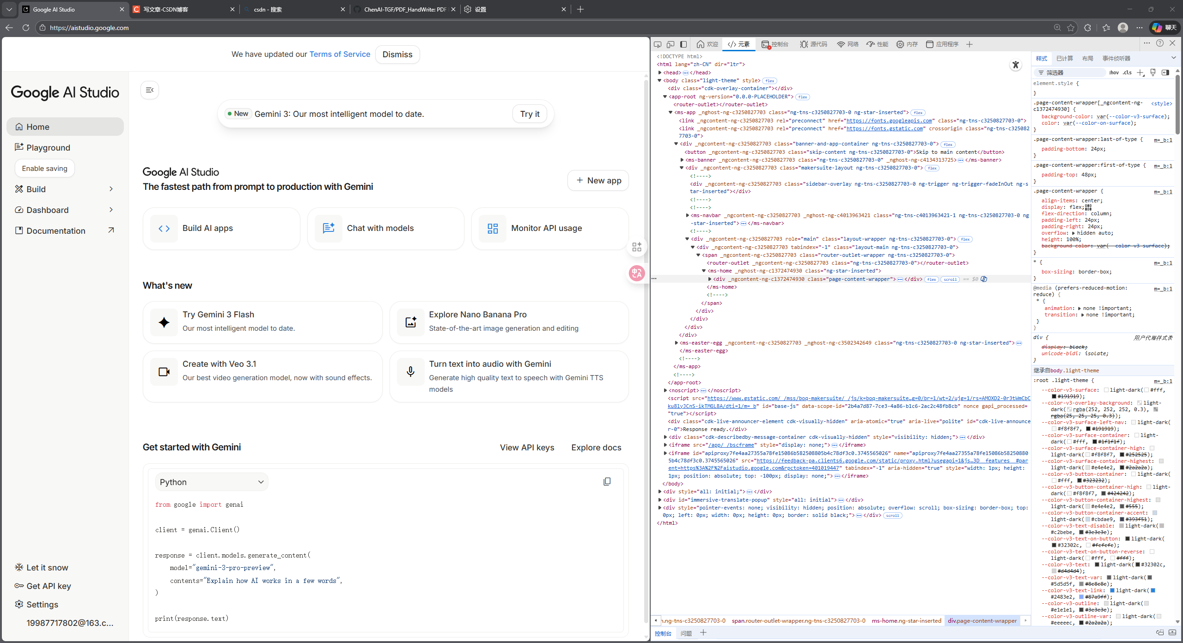This screenshot has height=643, width=1183.
Task: Click the Create with Veo video icon
Action: click(164, 372)
